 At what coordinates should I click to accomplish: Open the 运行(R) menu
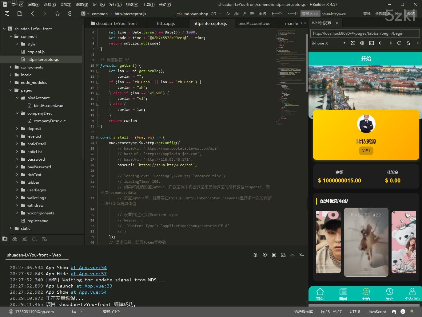tap(98, 5)
